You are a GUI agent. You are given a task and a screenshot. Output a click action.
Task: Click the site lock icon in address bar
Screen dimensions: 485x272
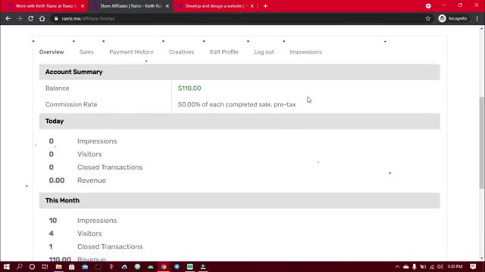coord(56,18)
